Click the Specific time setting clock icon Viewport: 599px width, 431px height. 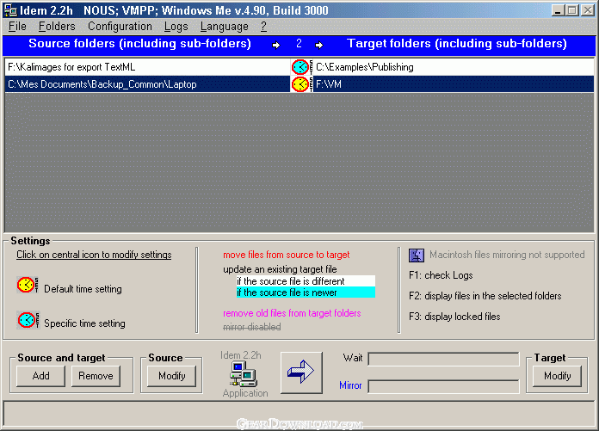28,320
